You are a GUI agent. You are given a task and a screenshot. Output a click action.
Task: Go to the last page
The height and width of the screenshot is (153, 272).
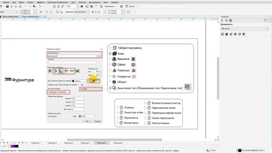click(x=23, y=143)
